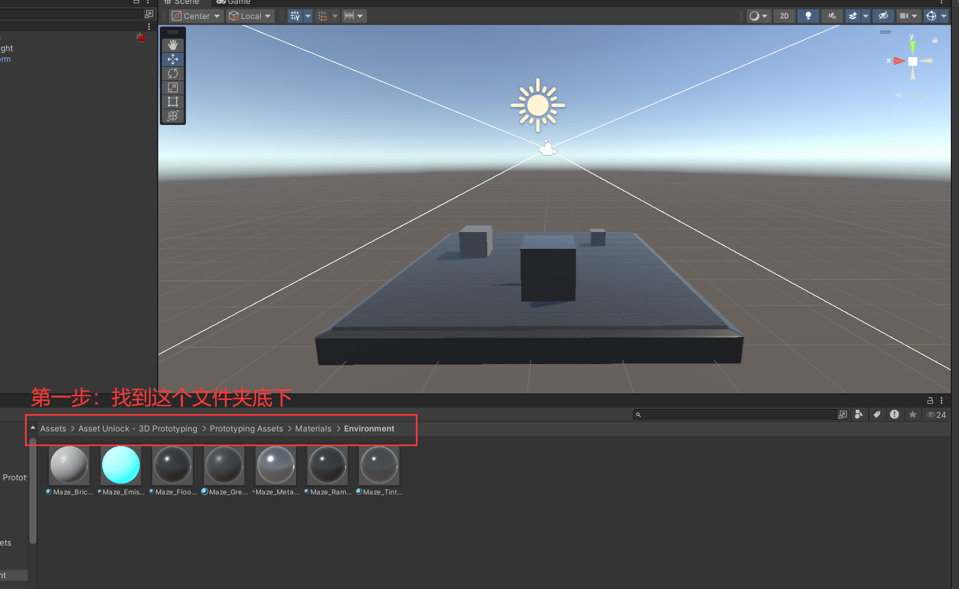This screenshot has height=589, width=959.
Task: Toggle 2D view mode
Action: point(784,16)
